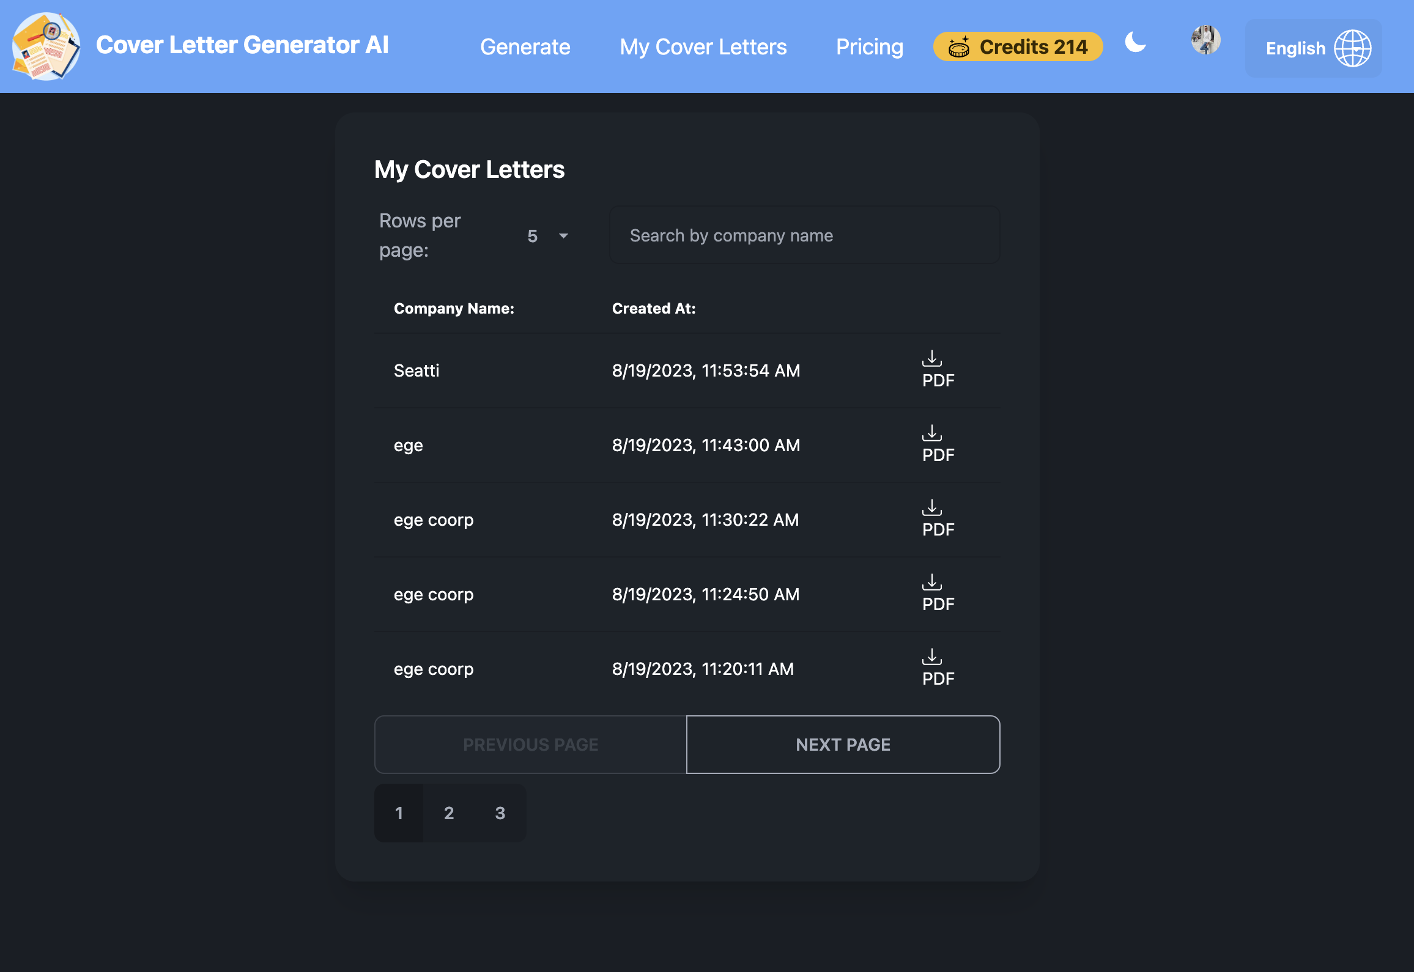Image resolution: width=1414 pixels, height=972 pixels.
Task: Open your profile avatar in the header
Action: click(x=1205, y=40)
